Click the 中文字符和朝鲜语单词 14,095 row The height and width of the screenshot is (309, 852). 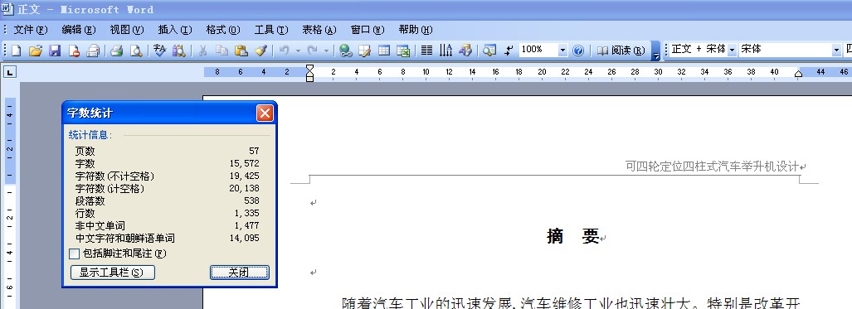coord(167,239)
